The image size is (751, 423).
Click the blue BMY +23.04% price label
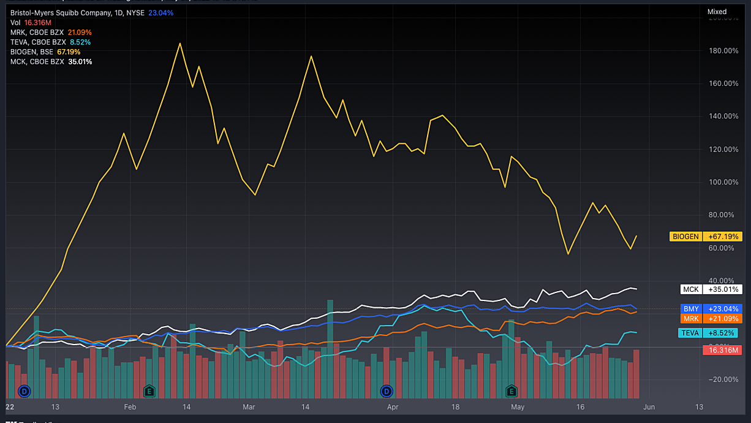click(711, 309)
